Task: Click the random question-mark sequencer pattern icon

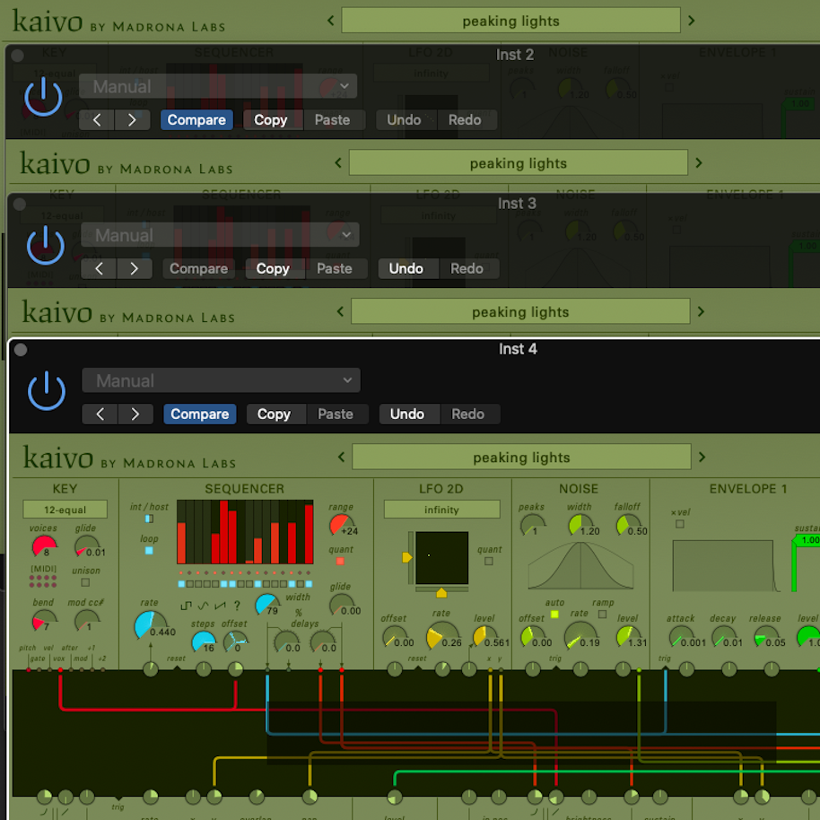Action: tap(238, 606)
